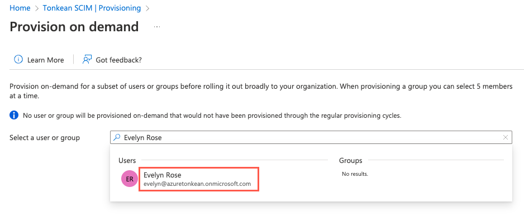Go to the Home breadcrumb link
Image resolution: width=524 pixels, height=216 pixels.
20,8
